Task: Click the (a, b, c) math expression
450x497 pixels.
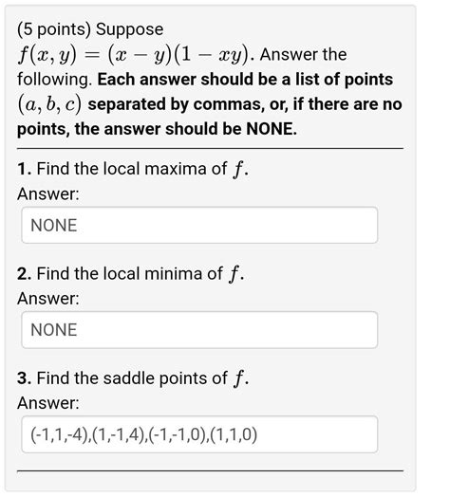Action: tap(49, 104)
